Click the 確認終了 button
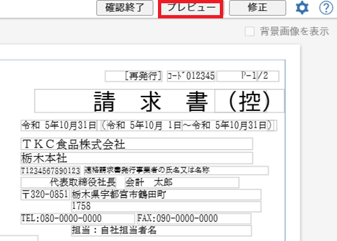The width and height of the screenshot is (337, 241). (124, 8)
